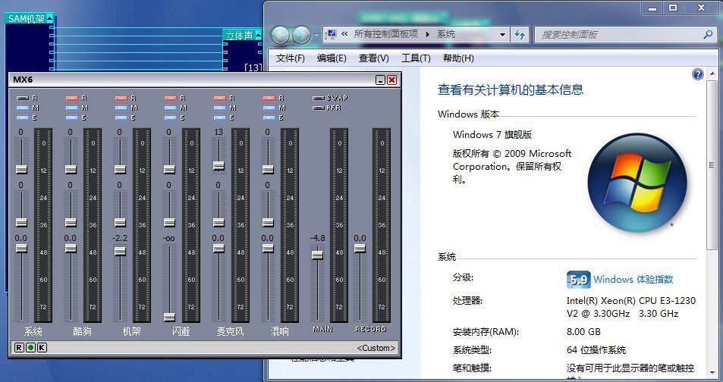Toggle M mute on the 闪避 channel
The height and width of the screenshot is (382, 723).
(x=171, y=108)
